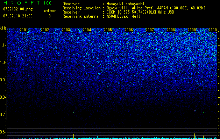This screenshot has height=139, width=220.
Task: Click the 2105 time marker
Action: [108, 30]
